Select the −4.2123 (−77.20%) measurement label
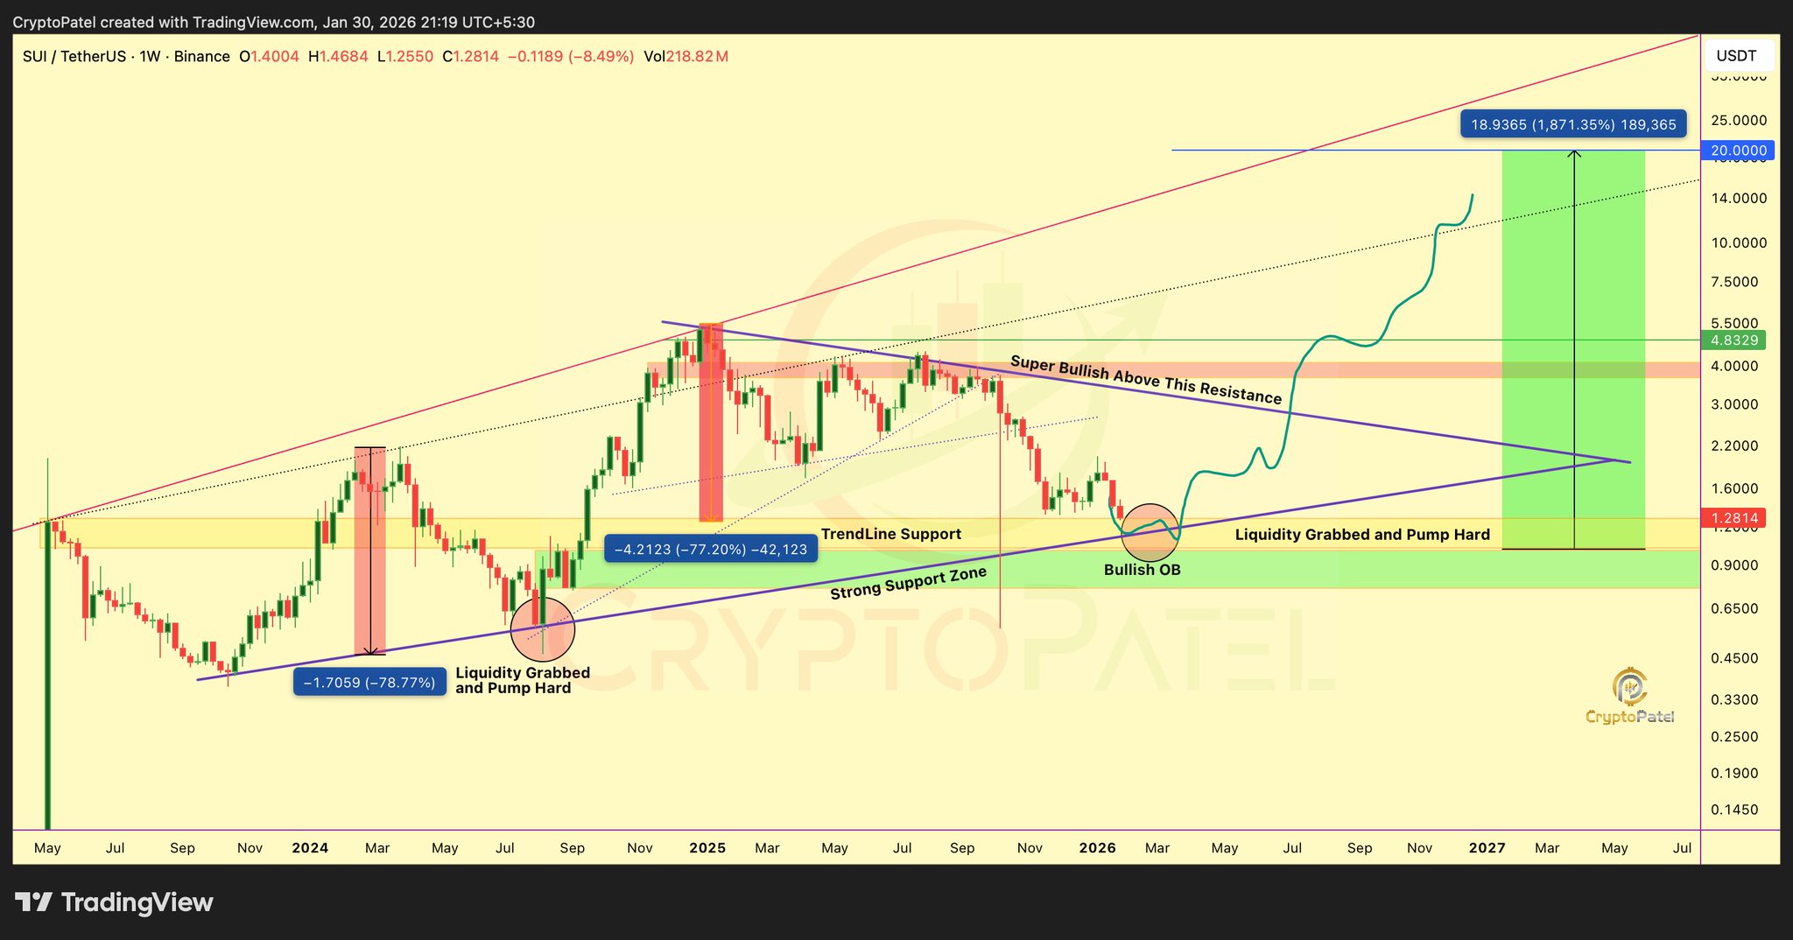Viewport: 1793px width, 940px height. 711,550
